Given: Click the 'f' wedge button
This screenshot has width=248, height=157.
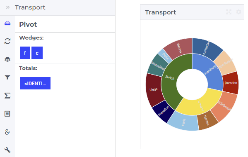Looking at the screenshot, I should point(25,53).
